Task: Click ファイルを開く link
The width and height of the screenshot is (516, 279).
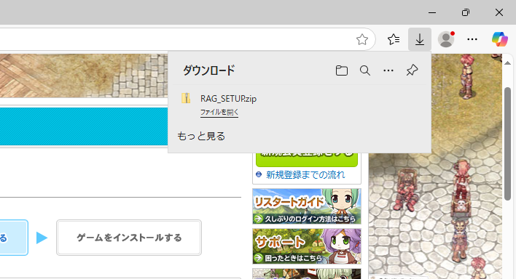Action: (219, 113)
